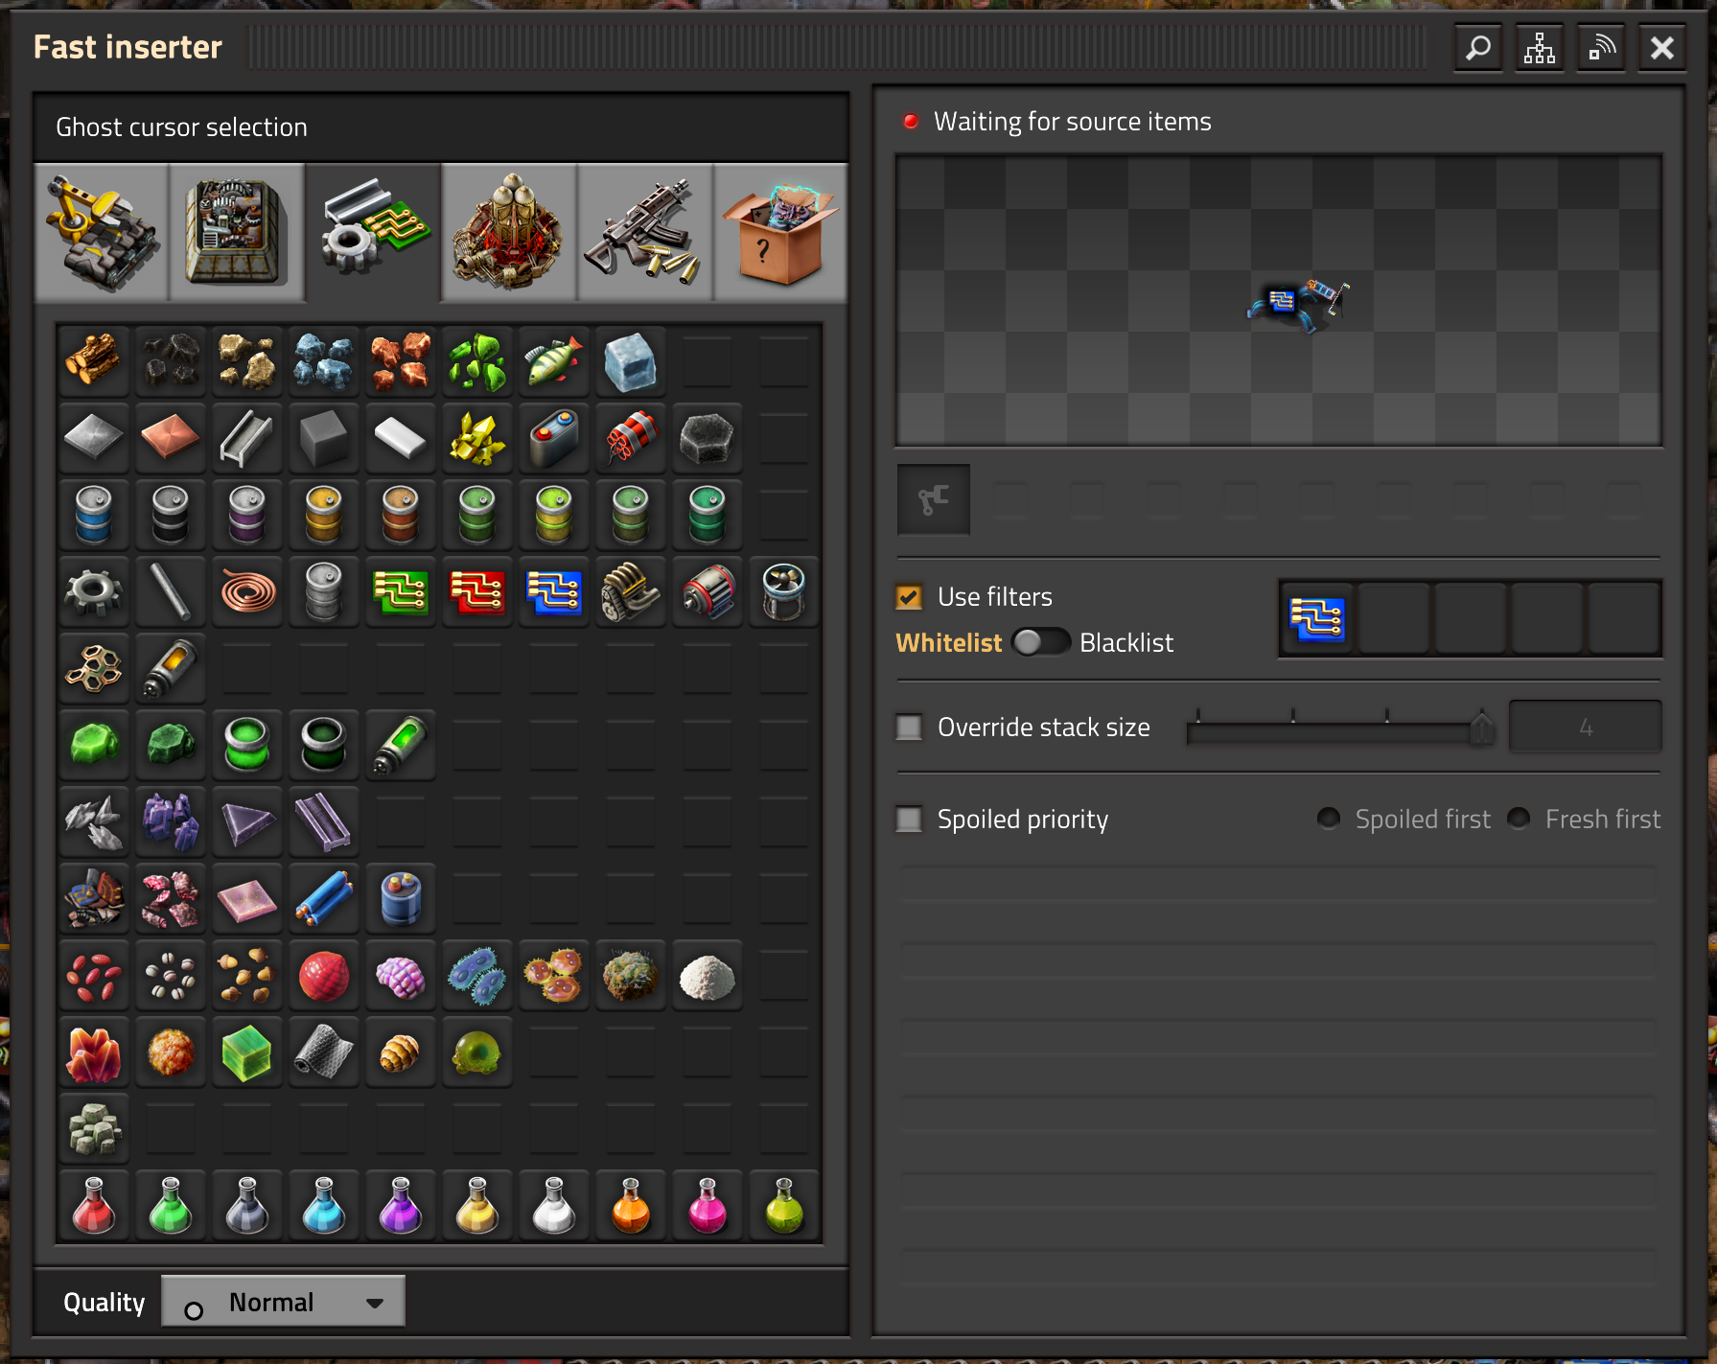Close the Fast inserter window
Viewport: 1717px width, 1364px height.
click(1662, 48)
